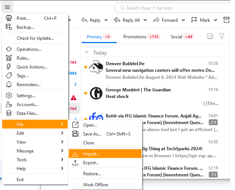
Task: Click the Data Files database icon
Action: [9, 113]
